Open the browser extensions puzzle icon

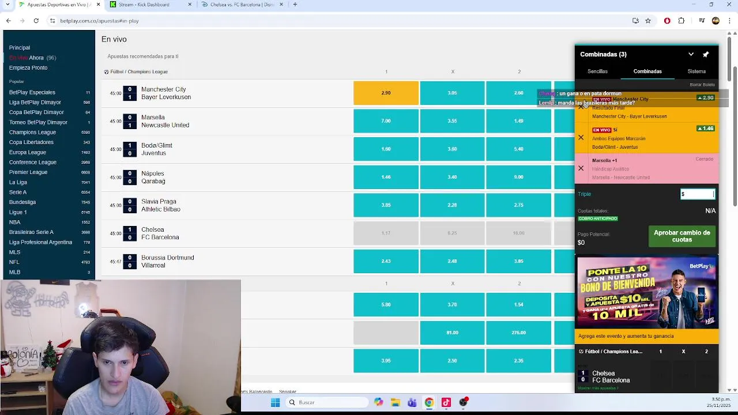tap(681, 21)
